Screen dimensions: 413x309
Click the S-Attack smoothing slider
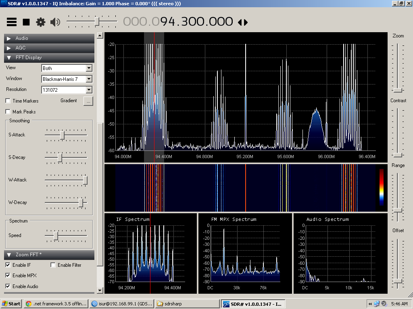[x=62, y=135]
